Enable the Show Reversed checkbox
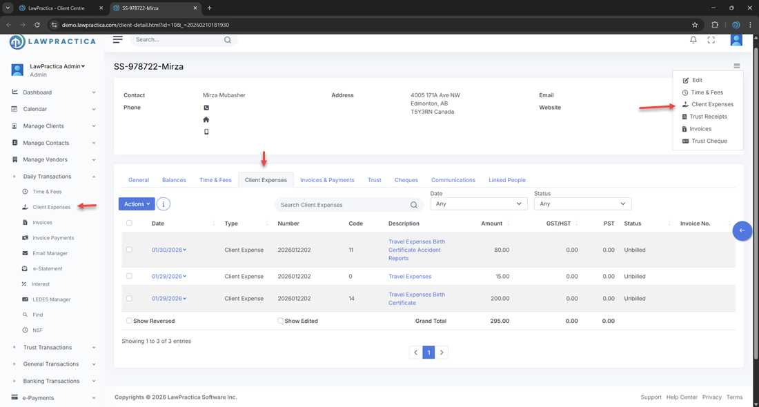This screenshot has height=407, width=759. [x=130, y=321]
